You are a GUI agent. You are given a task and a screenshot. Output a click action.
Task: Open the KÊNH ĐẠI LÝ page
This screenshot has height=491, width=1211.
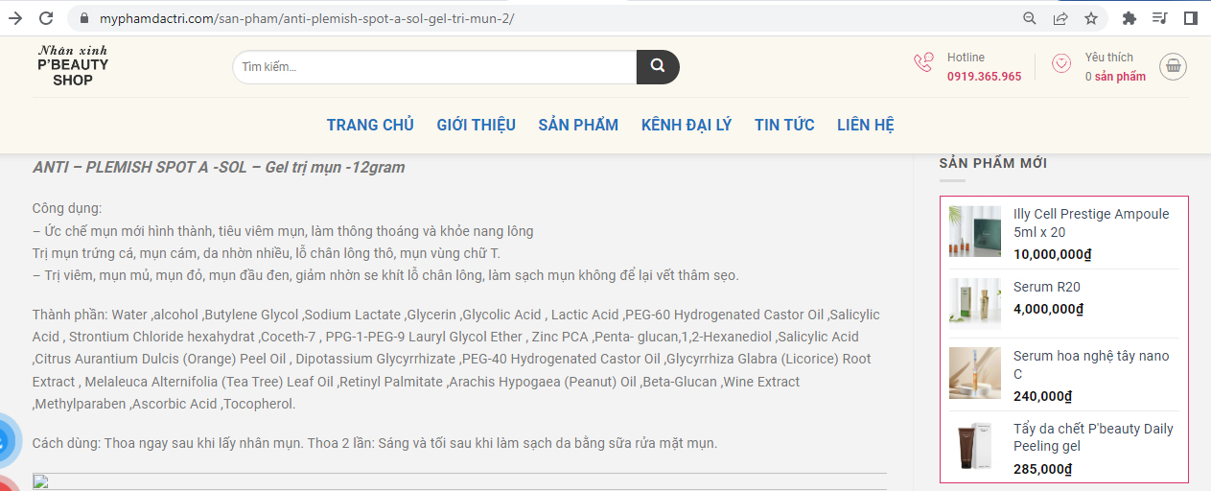[687, 125]
